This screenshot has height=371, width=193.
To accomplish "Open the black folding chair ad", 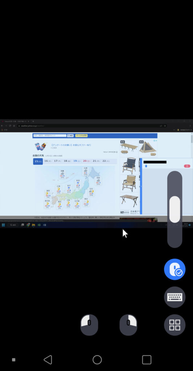I will point(129,166).
